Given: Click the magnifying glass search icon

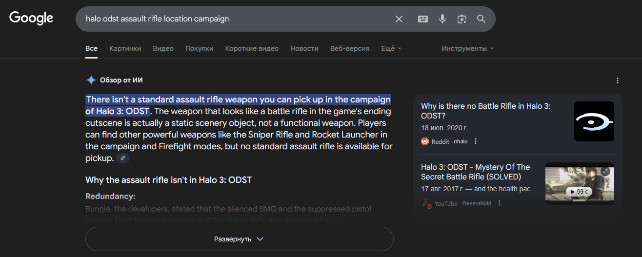Looking at the screenshot, I should pyautogui.click(x=481, y=19).
